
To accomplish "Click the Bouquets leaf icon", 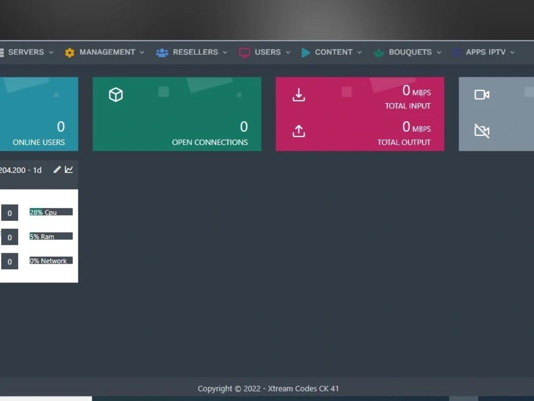I will tap(379, 52).
